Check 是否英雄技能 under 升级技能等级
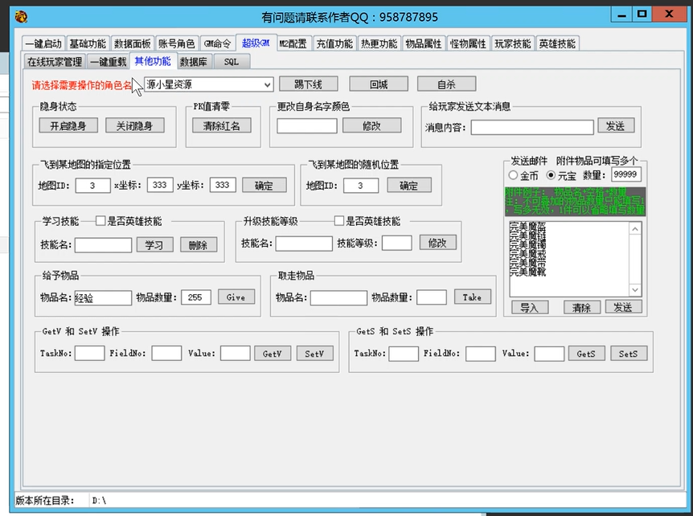693x516 pixels. pyautogui.click(x=338, y=221)
